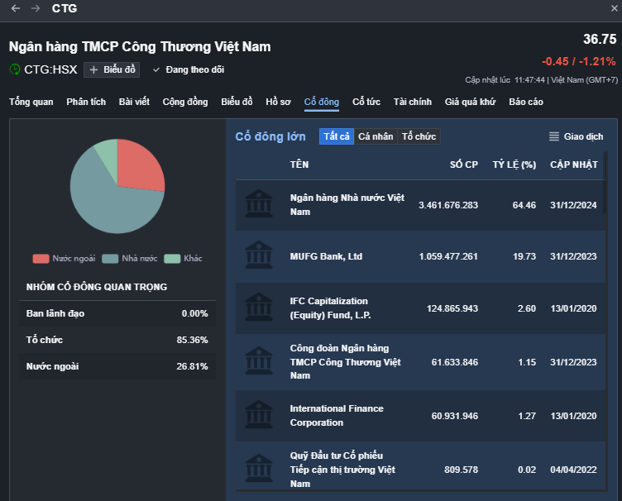Click the red Nước ngoài legend swatch
This screenshot has height=501, width=622.
pyautogui.click(x=41, y=259)
